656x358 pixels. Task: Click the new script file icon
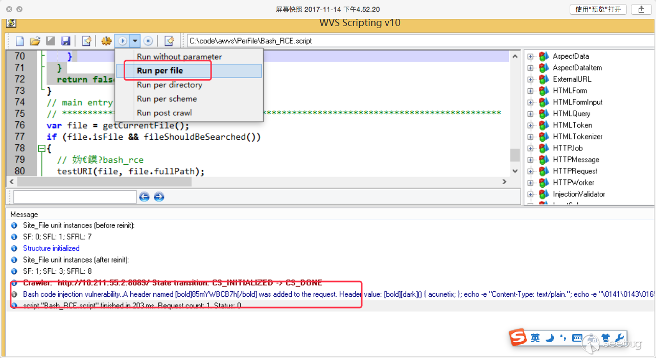coord(20,41)
